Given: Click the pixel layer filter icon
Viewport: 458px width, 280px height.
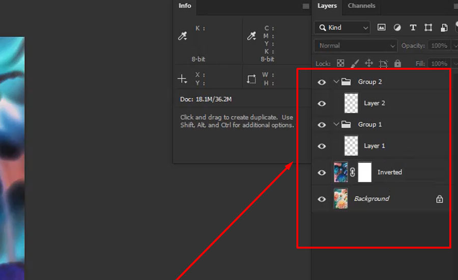Looking at the screenshot, I should tap(381, 27).
